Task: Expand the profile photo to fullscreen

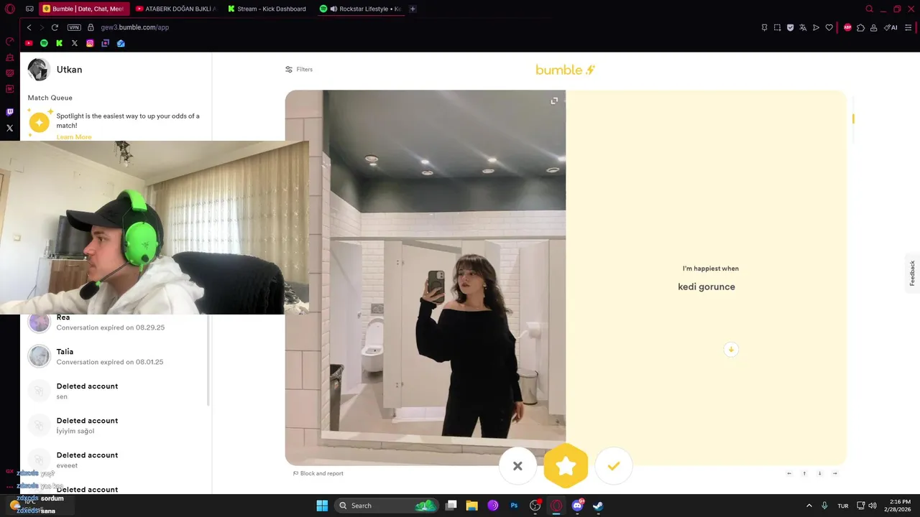Action: point(554,101)
